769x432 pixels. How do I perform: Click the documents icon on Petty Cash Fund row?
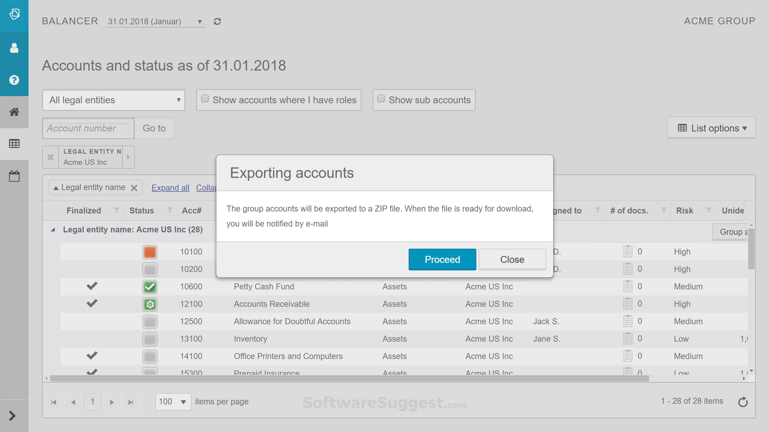pos(628,286)
